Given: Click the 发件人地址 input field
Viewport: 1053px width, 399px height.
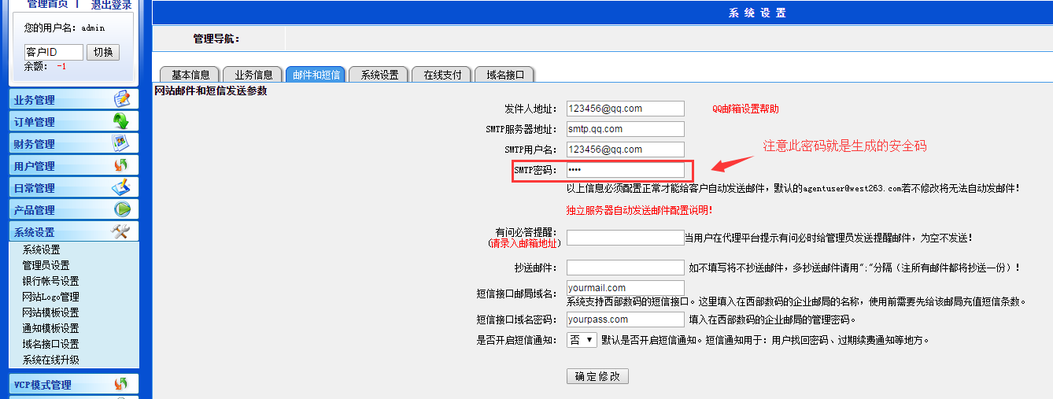Looking at the screenshot, I should pos(625,109).
